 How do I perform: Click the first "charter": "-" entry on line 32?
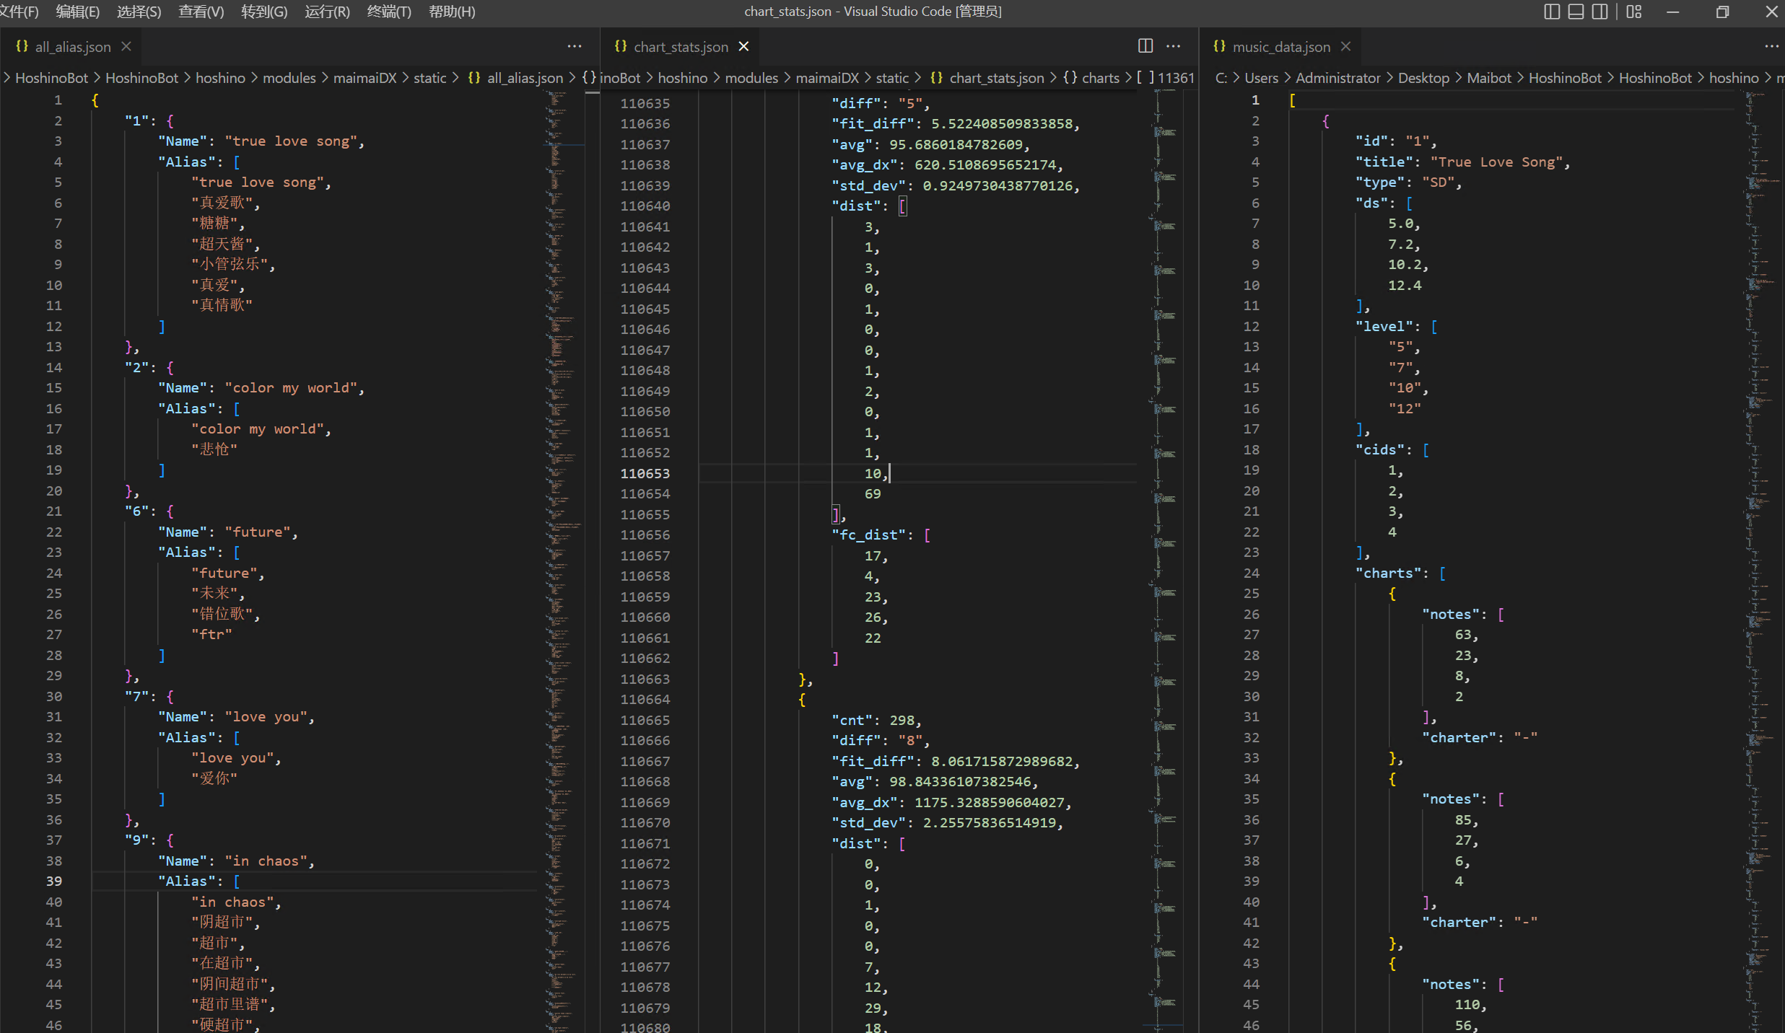pos(1480,737)
